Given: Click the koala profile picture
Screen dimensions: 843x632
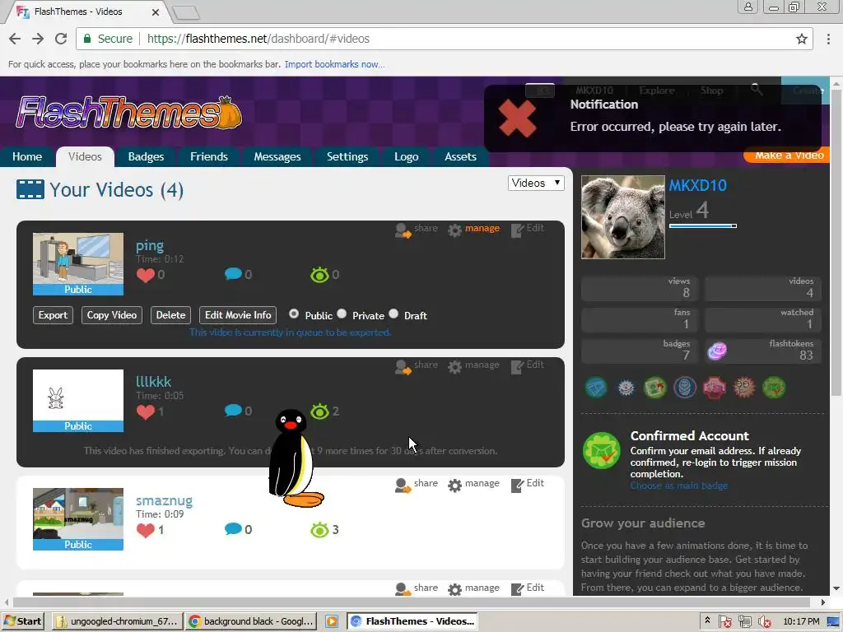Looking at the screenshot, I should pos(622,217).
